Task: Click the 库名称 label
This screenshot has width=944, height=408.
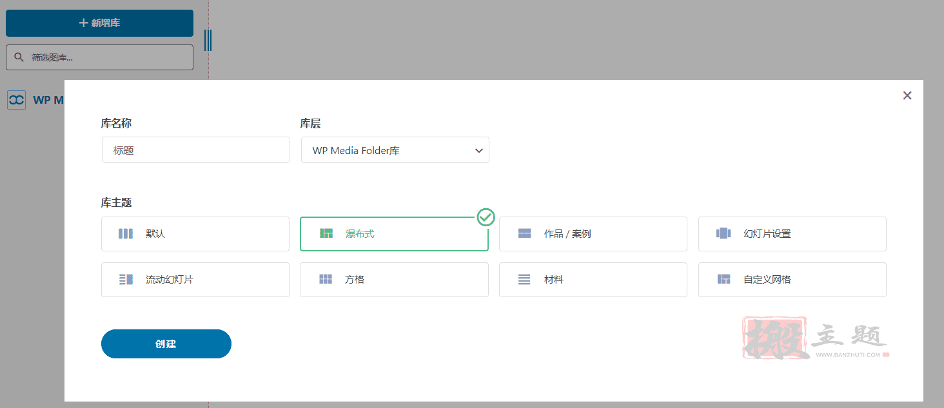Action: pos(116,123)
